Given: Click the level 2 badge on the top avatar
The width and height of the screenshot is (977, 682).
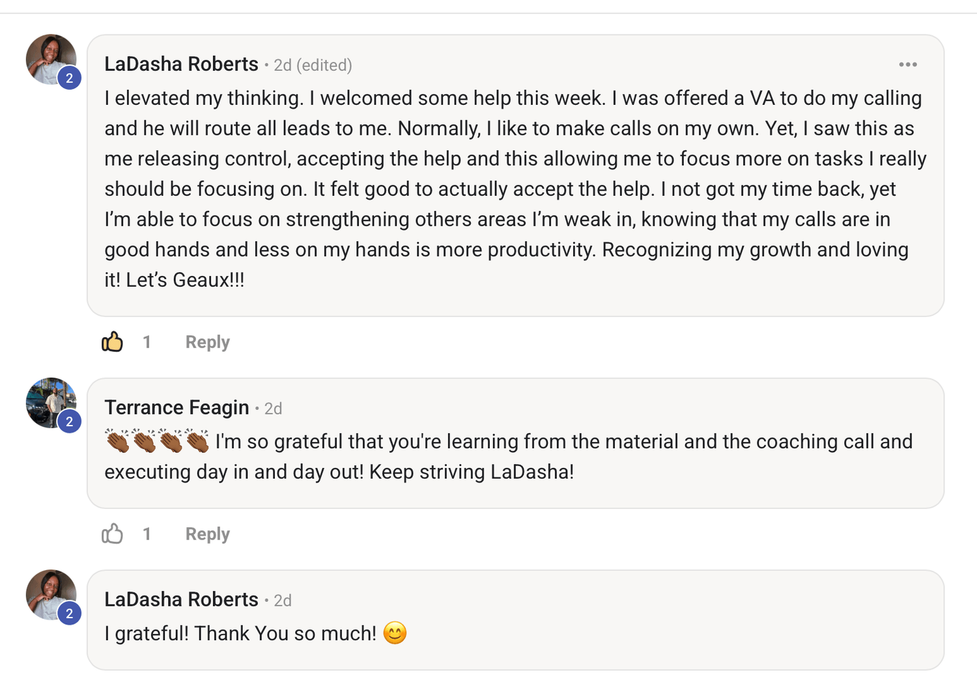Looking at the screenshot, I should click(69, 79).
